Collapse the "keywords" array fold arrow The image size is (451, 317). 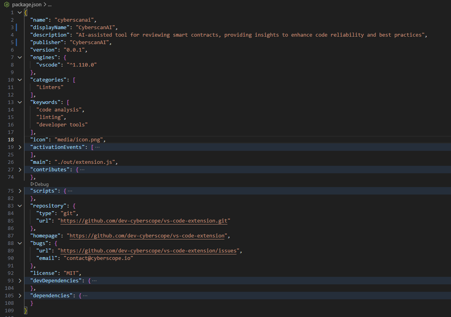(x=20, y=102)
